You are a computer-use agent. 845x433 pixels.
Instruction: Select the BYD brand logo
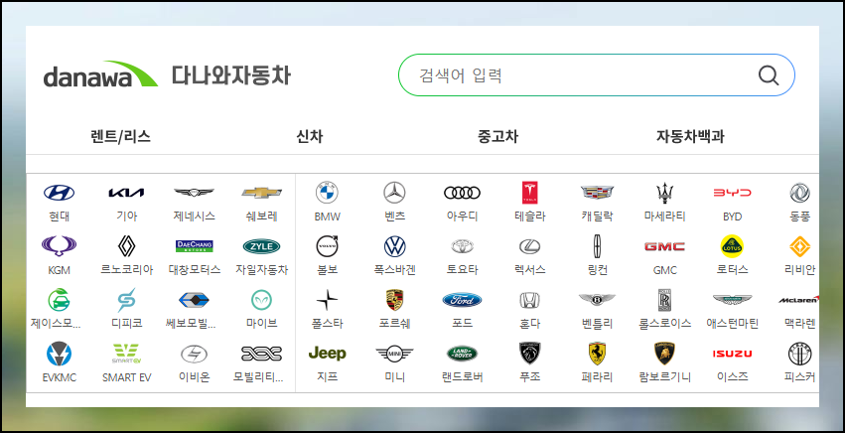(x=733, y=193)
